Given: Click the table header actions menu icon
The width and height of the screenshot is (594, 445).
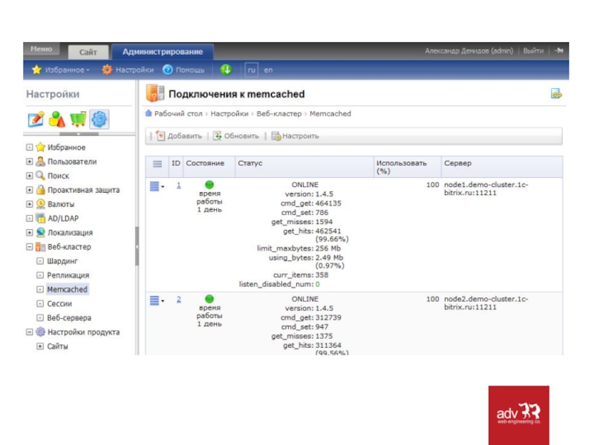Looking at the screenshot, I should click(157, 164).
